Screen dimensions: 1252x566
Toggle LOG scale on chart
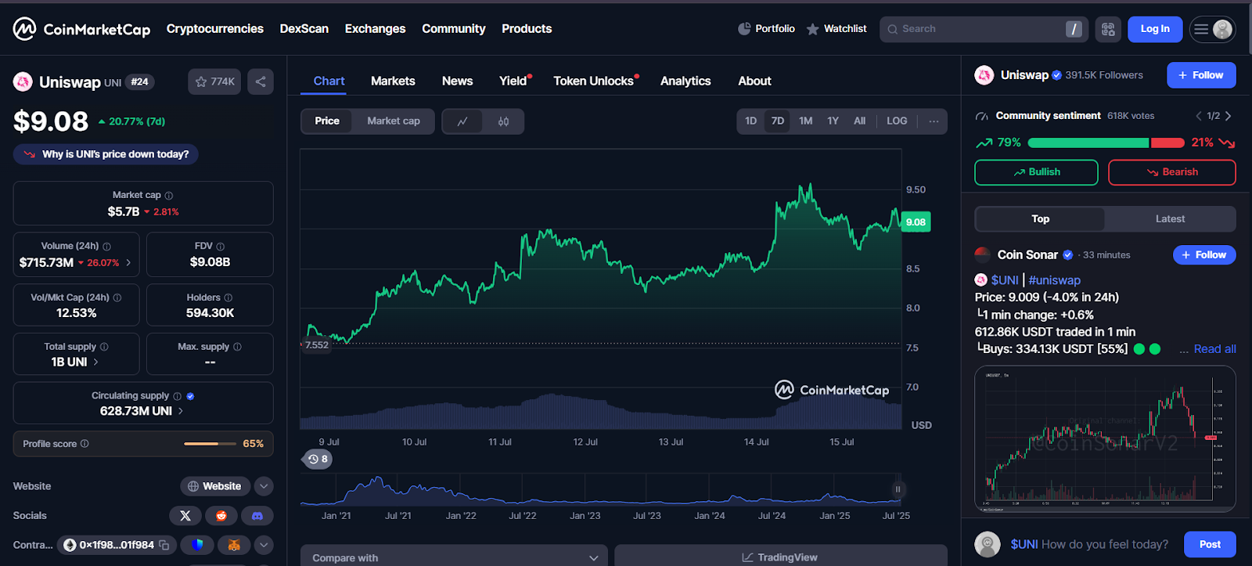[897, 121]
